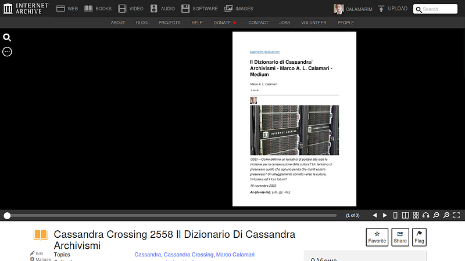465x261 pixels.
Task: Zoom out of the book page
Action: tap(437, 215)
